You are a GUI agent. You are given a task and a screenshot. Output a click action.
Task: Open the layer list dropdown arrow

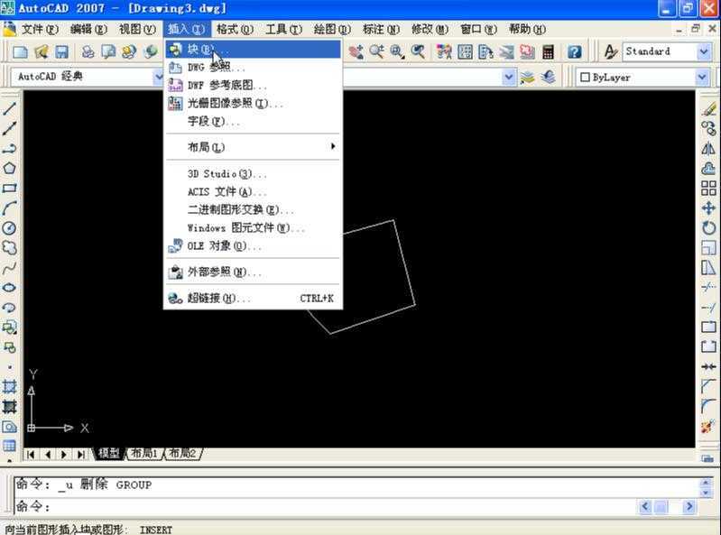point(508,78)
